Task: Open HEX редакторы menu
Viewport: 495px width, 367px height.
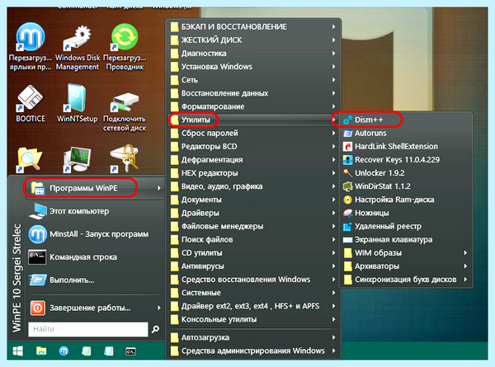Action: click(x=253, y=173)
